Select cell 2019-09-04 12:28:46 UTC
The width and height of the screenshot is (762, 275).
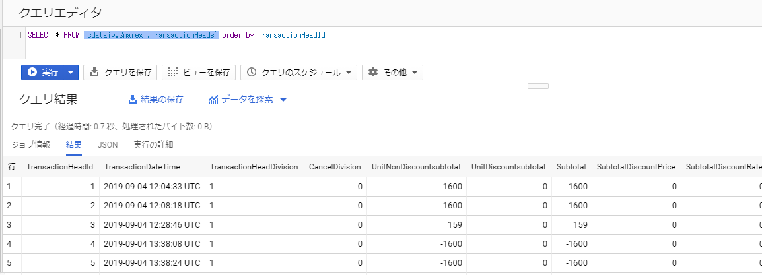[152, 225]
